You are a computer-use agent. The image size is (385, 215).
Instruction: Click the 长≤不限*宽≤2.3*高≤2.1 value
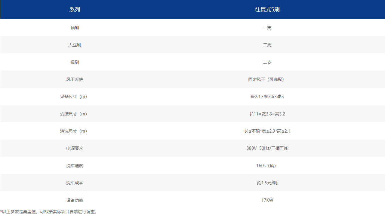267,131
